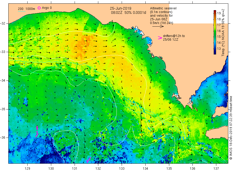Click the '200 1000m' depth contour label
The width and height of the screenshot is (234, 172).
click(x=27, y=9)
